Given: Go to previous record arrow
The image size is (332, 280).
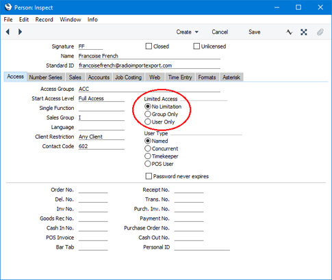Looking at the screenshot, I should coord(8,32).
